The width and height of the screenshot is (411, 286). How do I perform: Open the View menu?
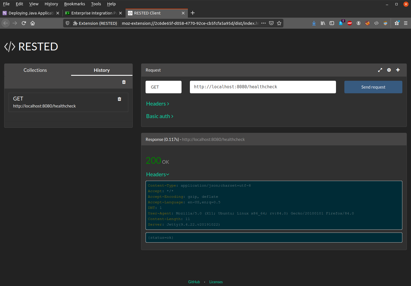pos(34,4)
